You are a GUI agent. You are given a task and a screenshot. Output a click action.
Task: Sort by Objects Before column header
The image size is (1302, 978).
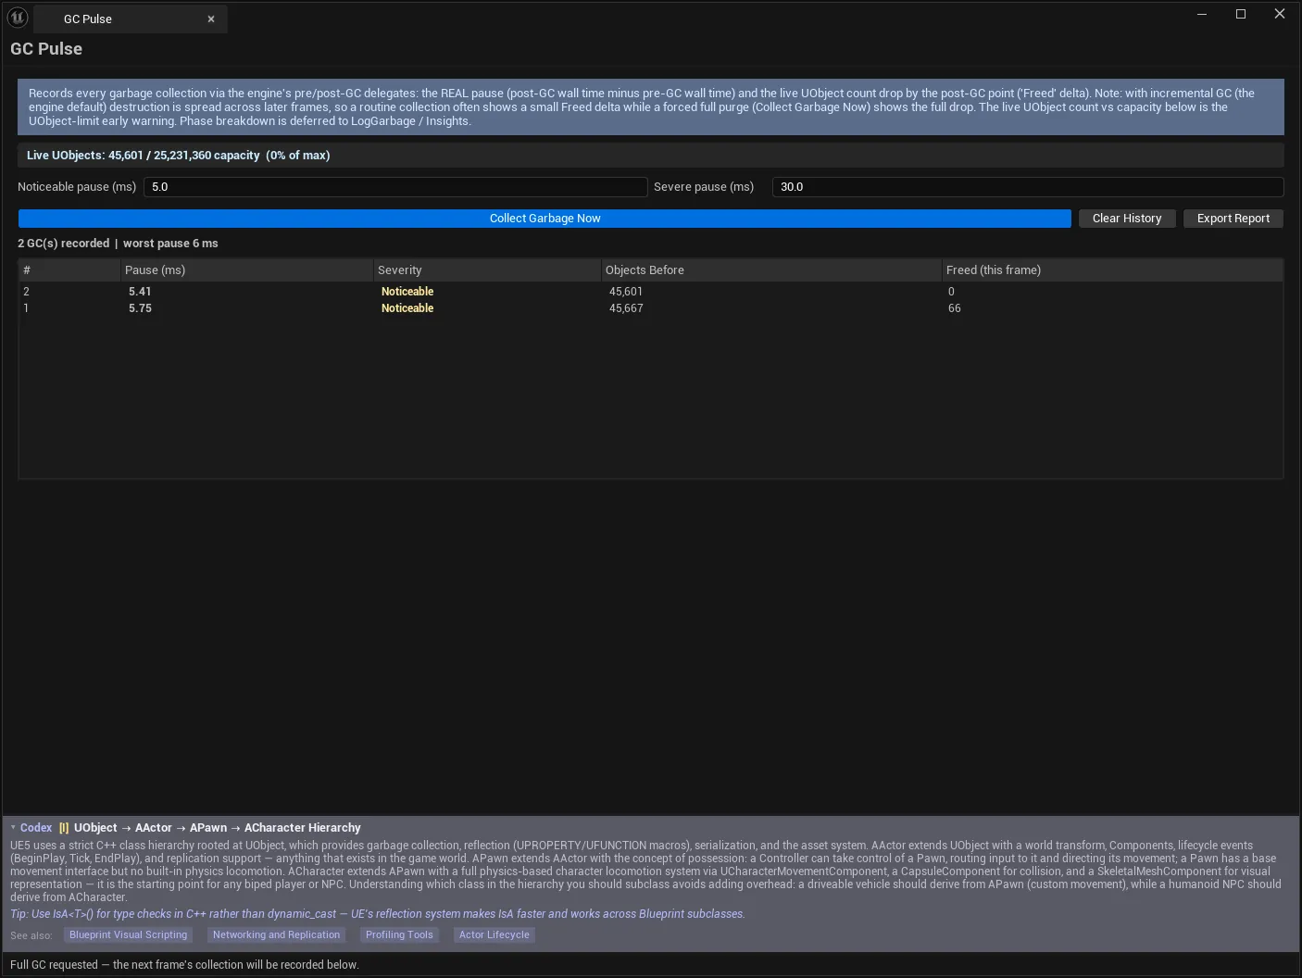770,270
